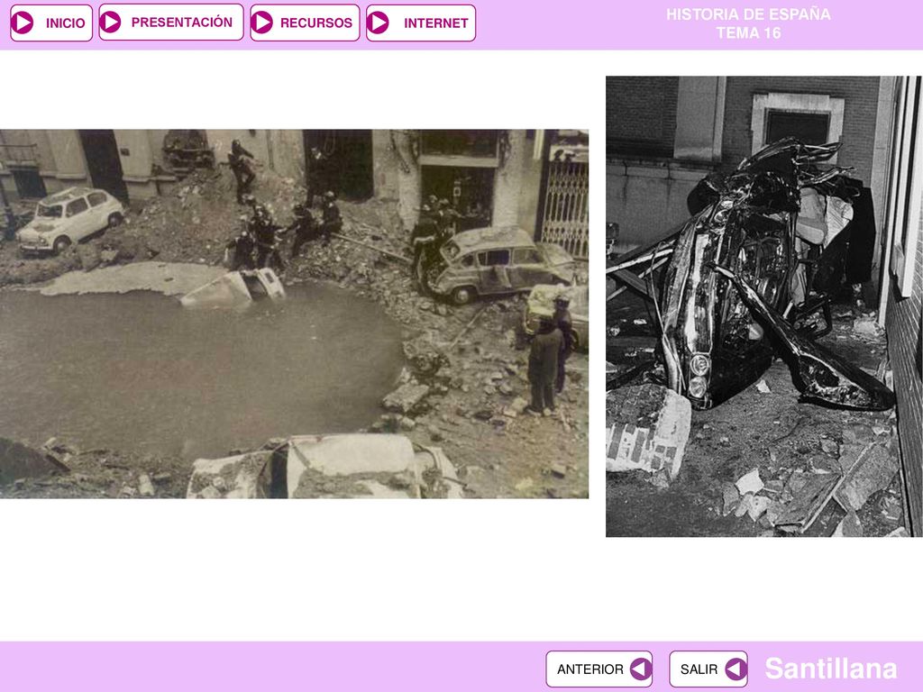This screenshot has height=692, width=923.
Task: Open the RECURSOS section label
Action: [316, 23]
